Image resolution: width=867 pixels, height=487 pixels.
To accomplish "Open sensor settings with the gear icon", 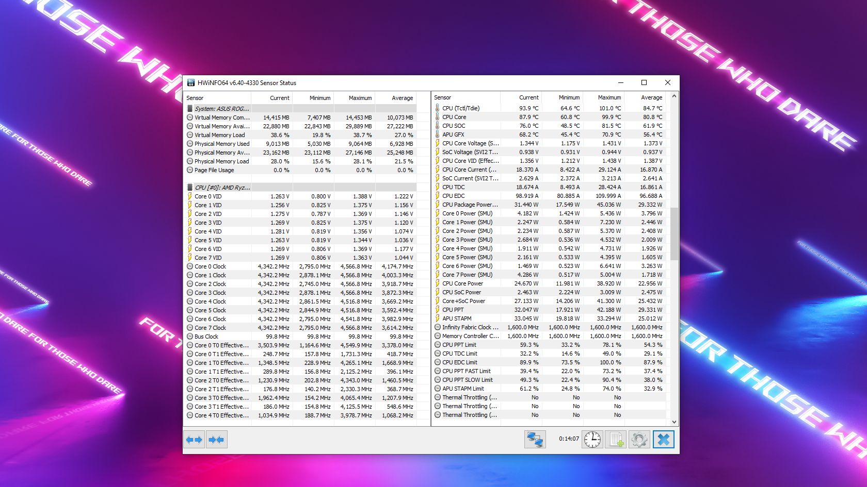I will [639, 439].
